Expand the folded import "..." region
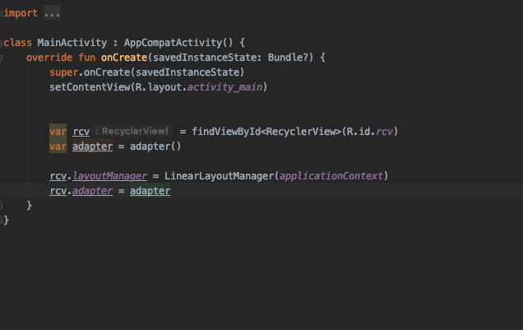 52,12
